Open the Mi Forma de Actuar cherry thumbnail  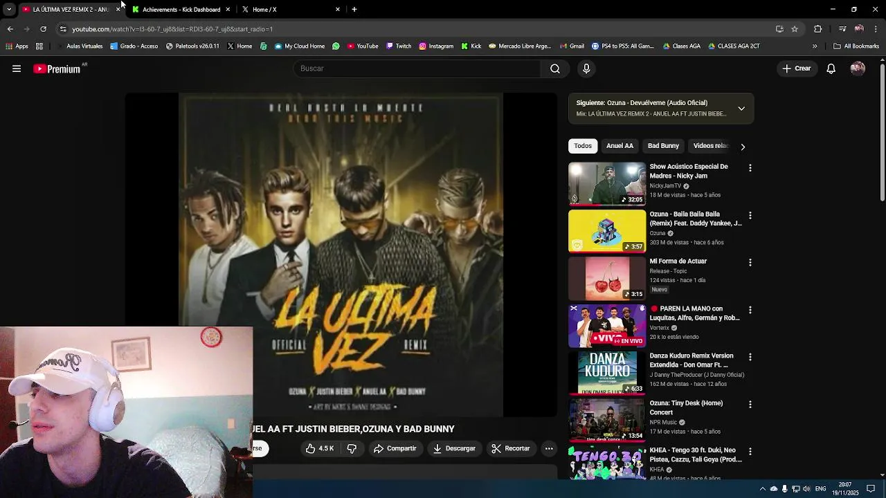[607, 279]
